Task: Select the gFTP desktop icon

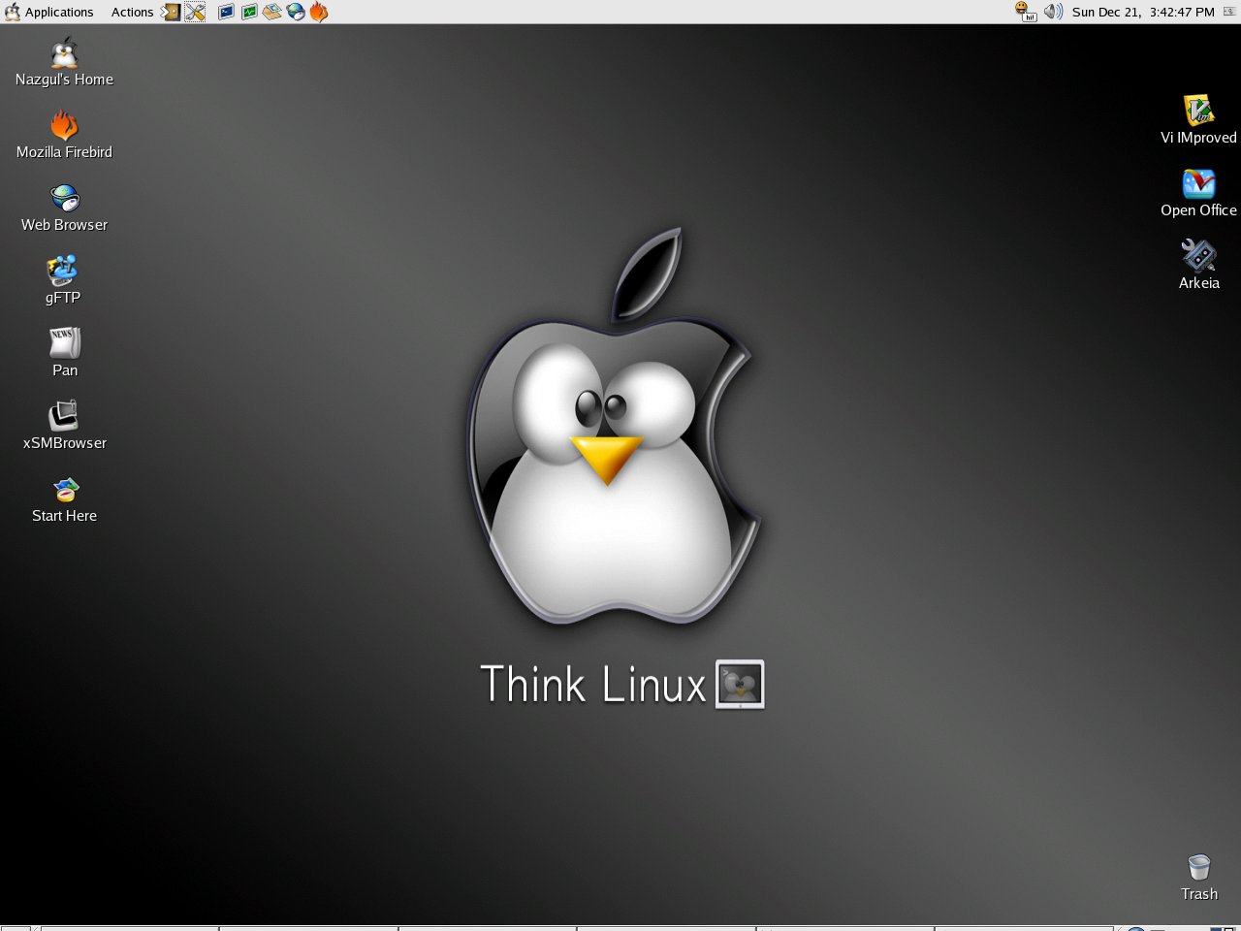Action: [63, 272]
